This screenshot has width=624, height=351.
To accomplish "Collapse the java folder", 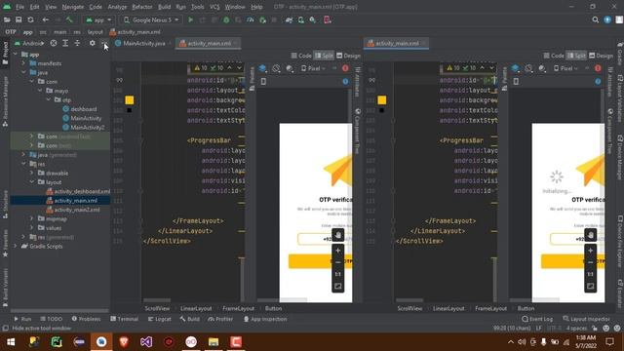I will (23, 72).
